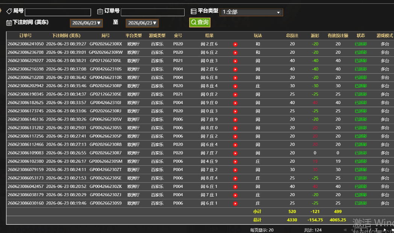Screen dimensions: 394x233
Task: Play video replay for order 260623086079159
Action: 235,170
